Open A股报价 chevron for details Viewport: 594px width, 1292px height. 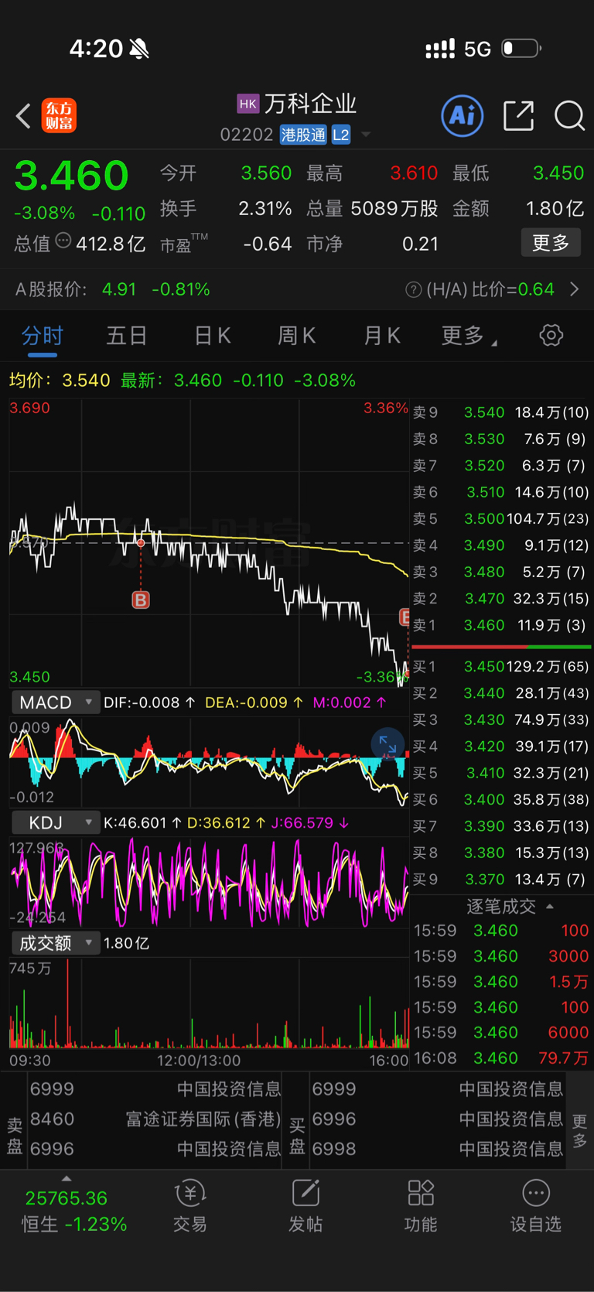[x=575, y=289]
